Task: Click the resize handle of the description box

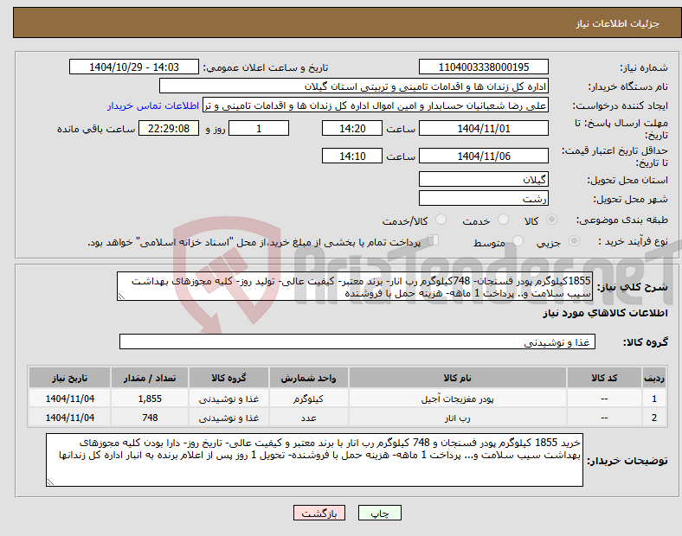Action: tap(121, 297)
